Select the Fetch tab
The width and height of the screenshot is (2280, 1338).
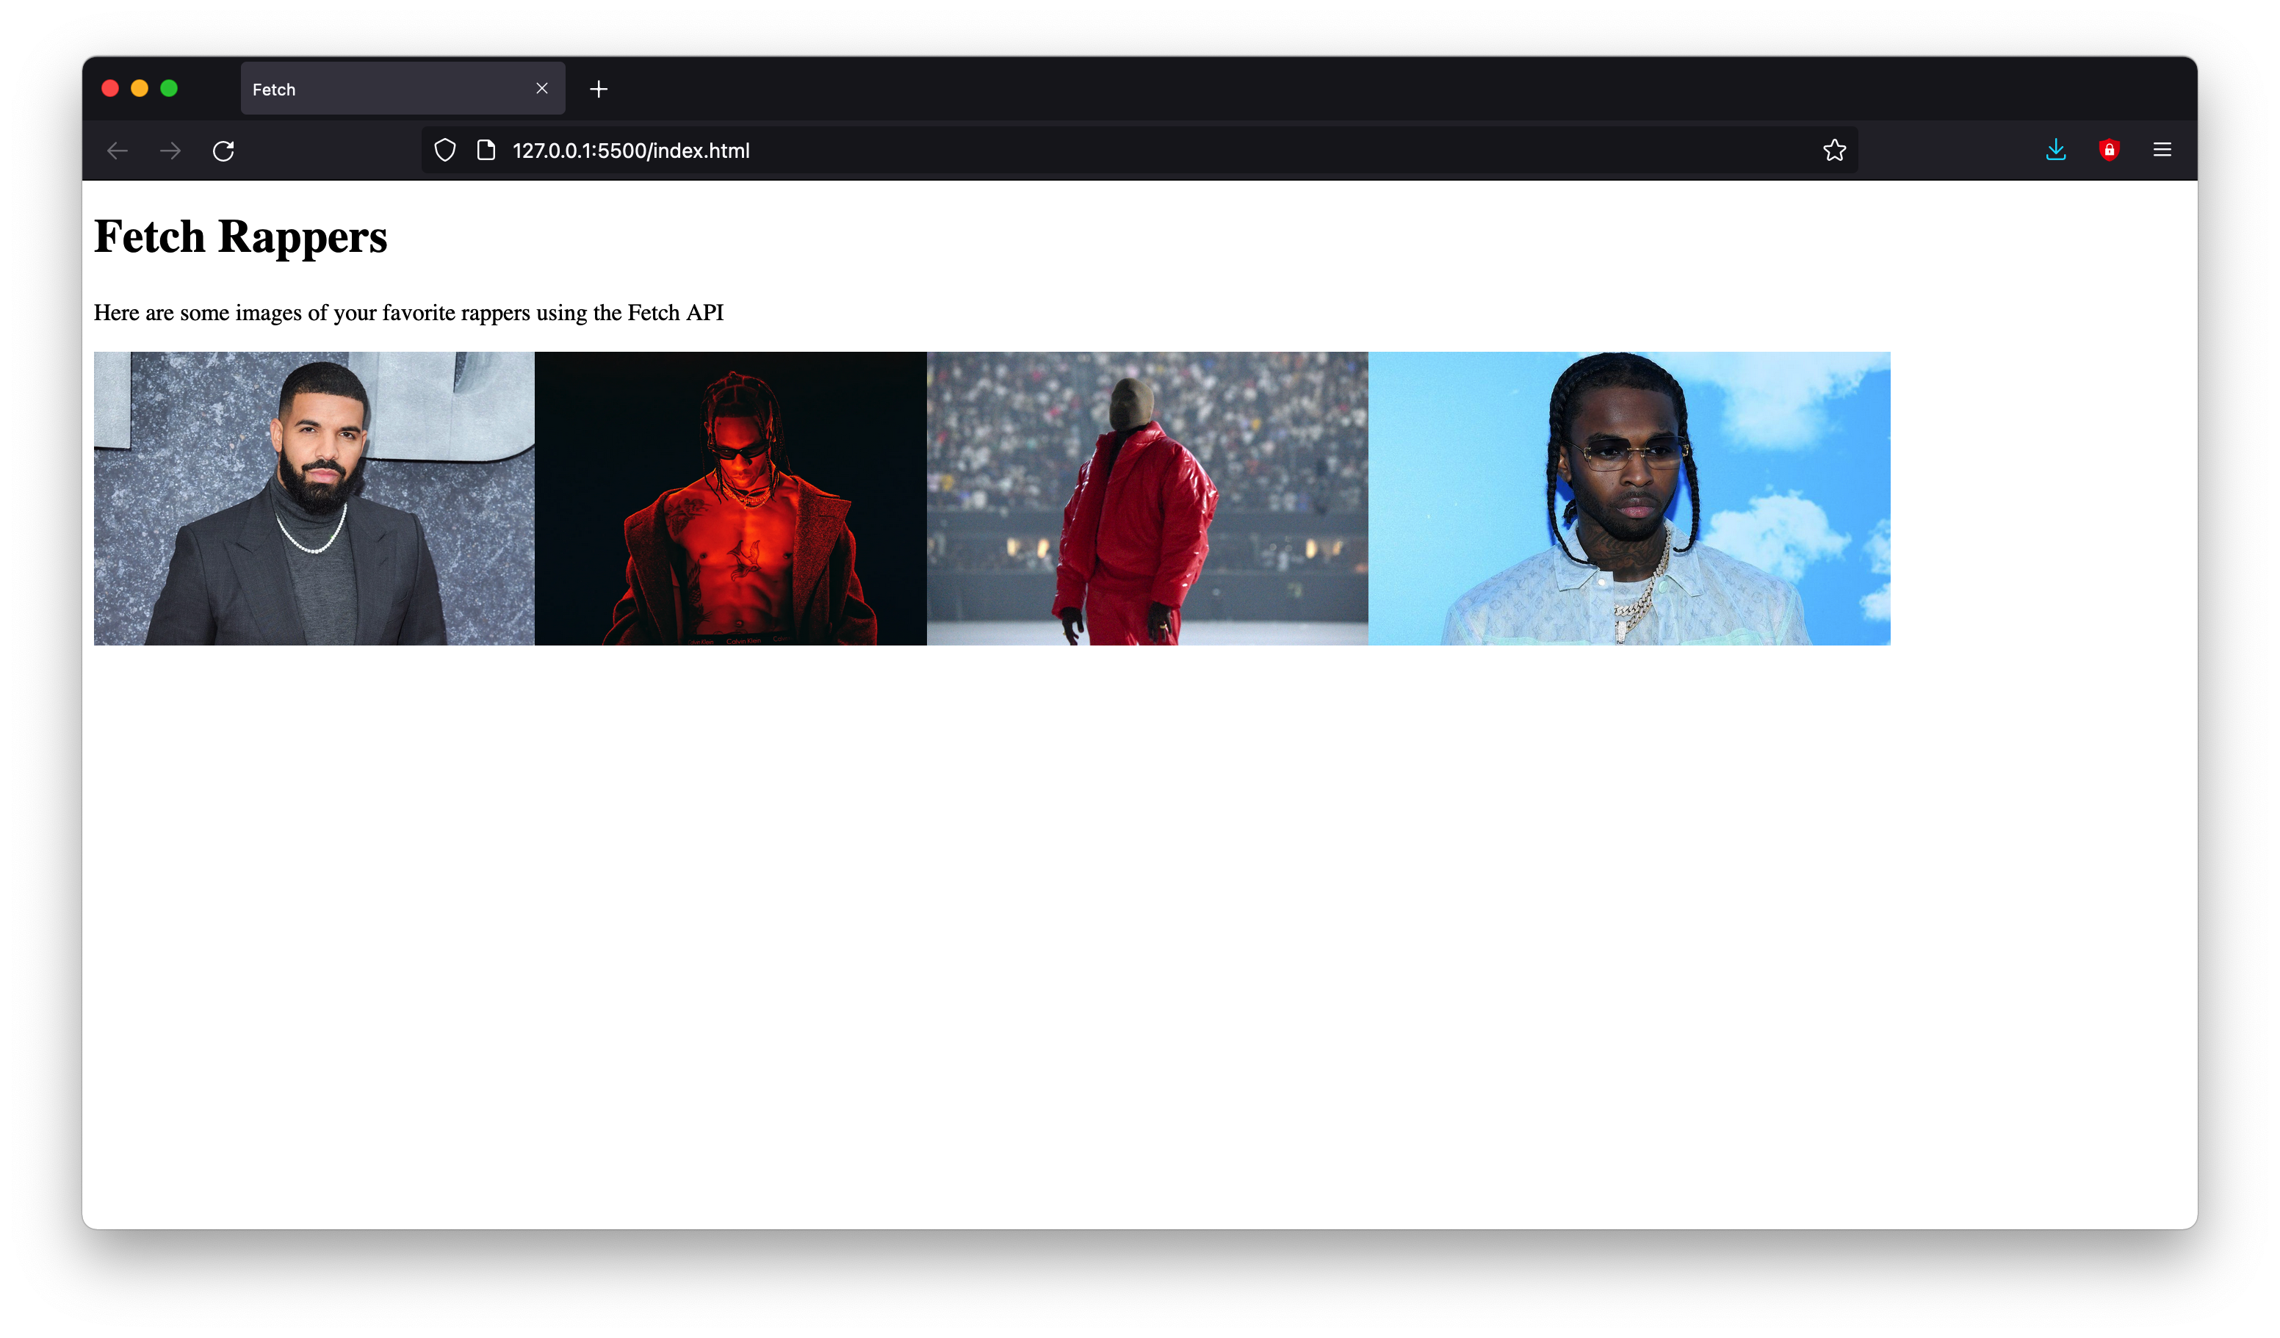(380, 89)
